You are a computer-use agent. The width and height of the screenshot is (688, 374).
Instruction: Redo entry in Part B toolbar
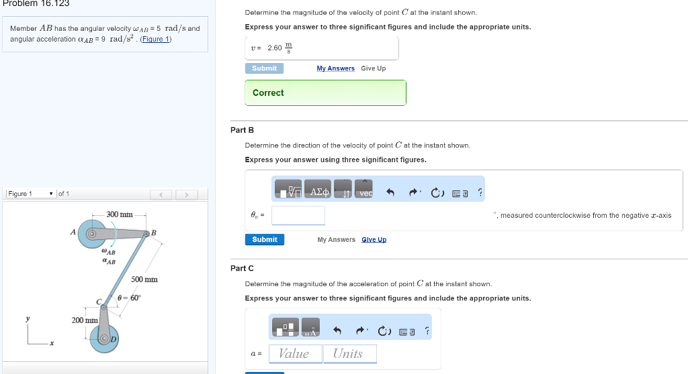tap(414, 193)
